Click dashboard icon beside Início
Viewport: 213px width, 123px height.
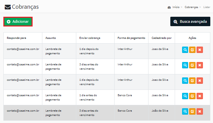(169, 7)
